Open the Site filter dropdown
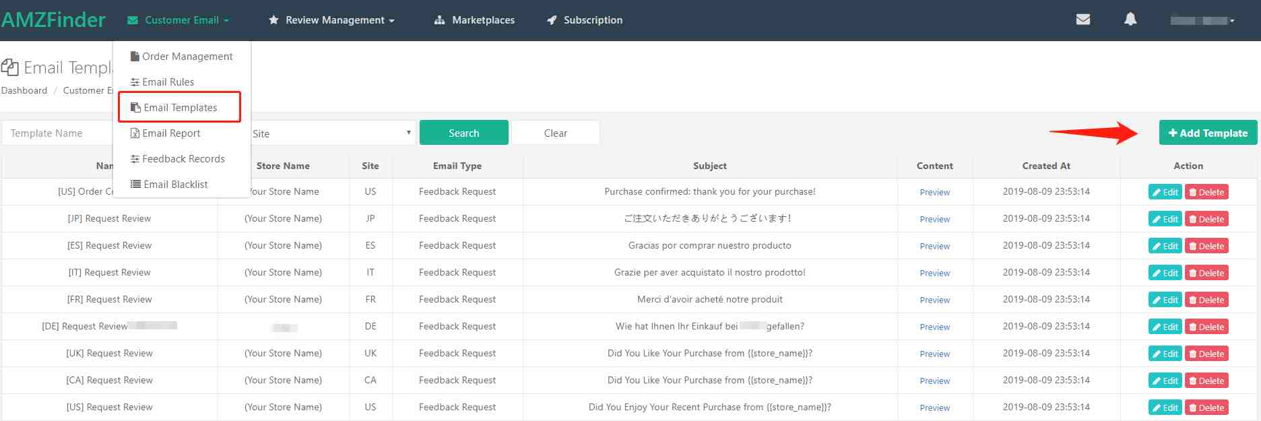The image size is (1261, 421). pyautogui.click(x=331, y=133)
